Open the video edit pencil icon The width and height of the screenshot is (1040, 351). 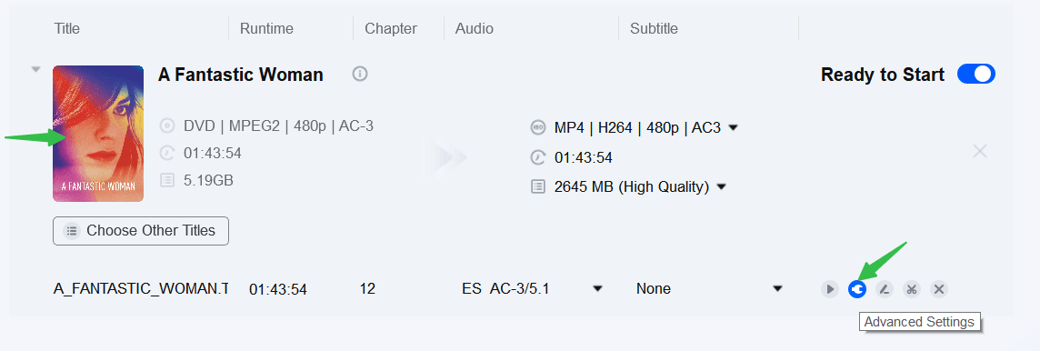(885, 288)
